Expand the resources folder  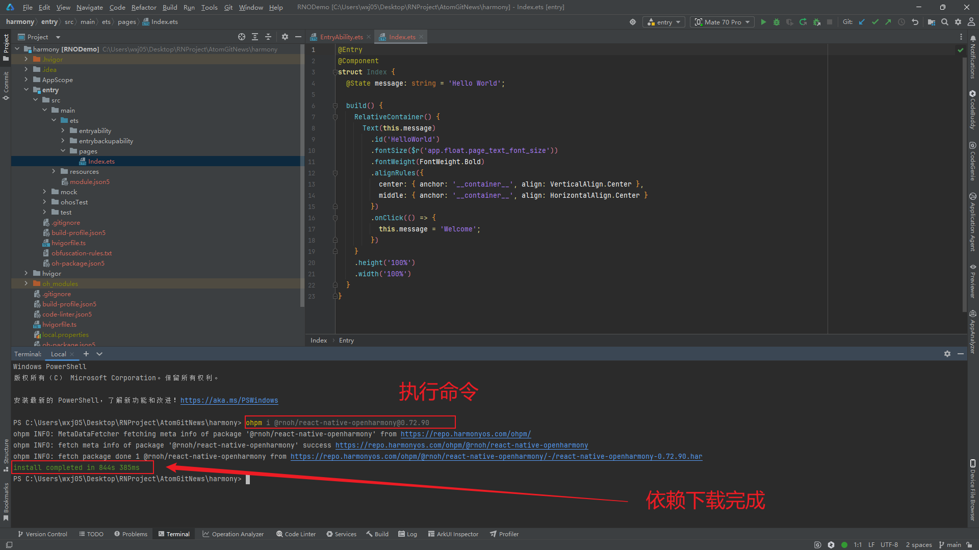(x=54, y=171)
